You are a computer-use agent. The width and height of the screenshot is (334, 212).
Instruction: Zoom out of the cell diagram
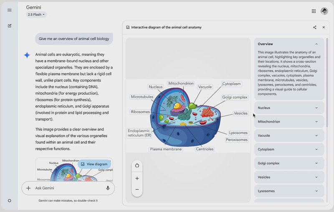click(x=137, y=189)
